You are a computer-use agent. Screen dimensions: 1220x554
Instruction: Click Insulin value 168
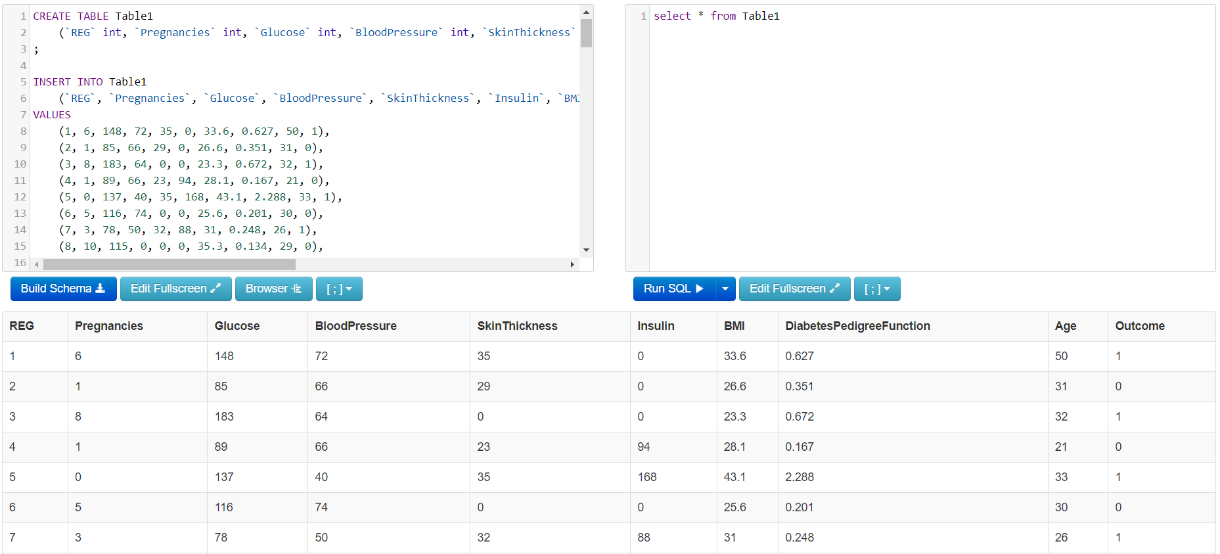[647, 477]
